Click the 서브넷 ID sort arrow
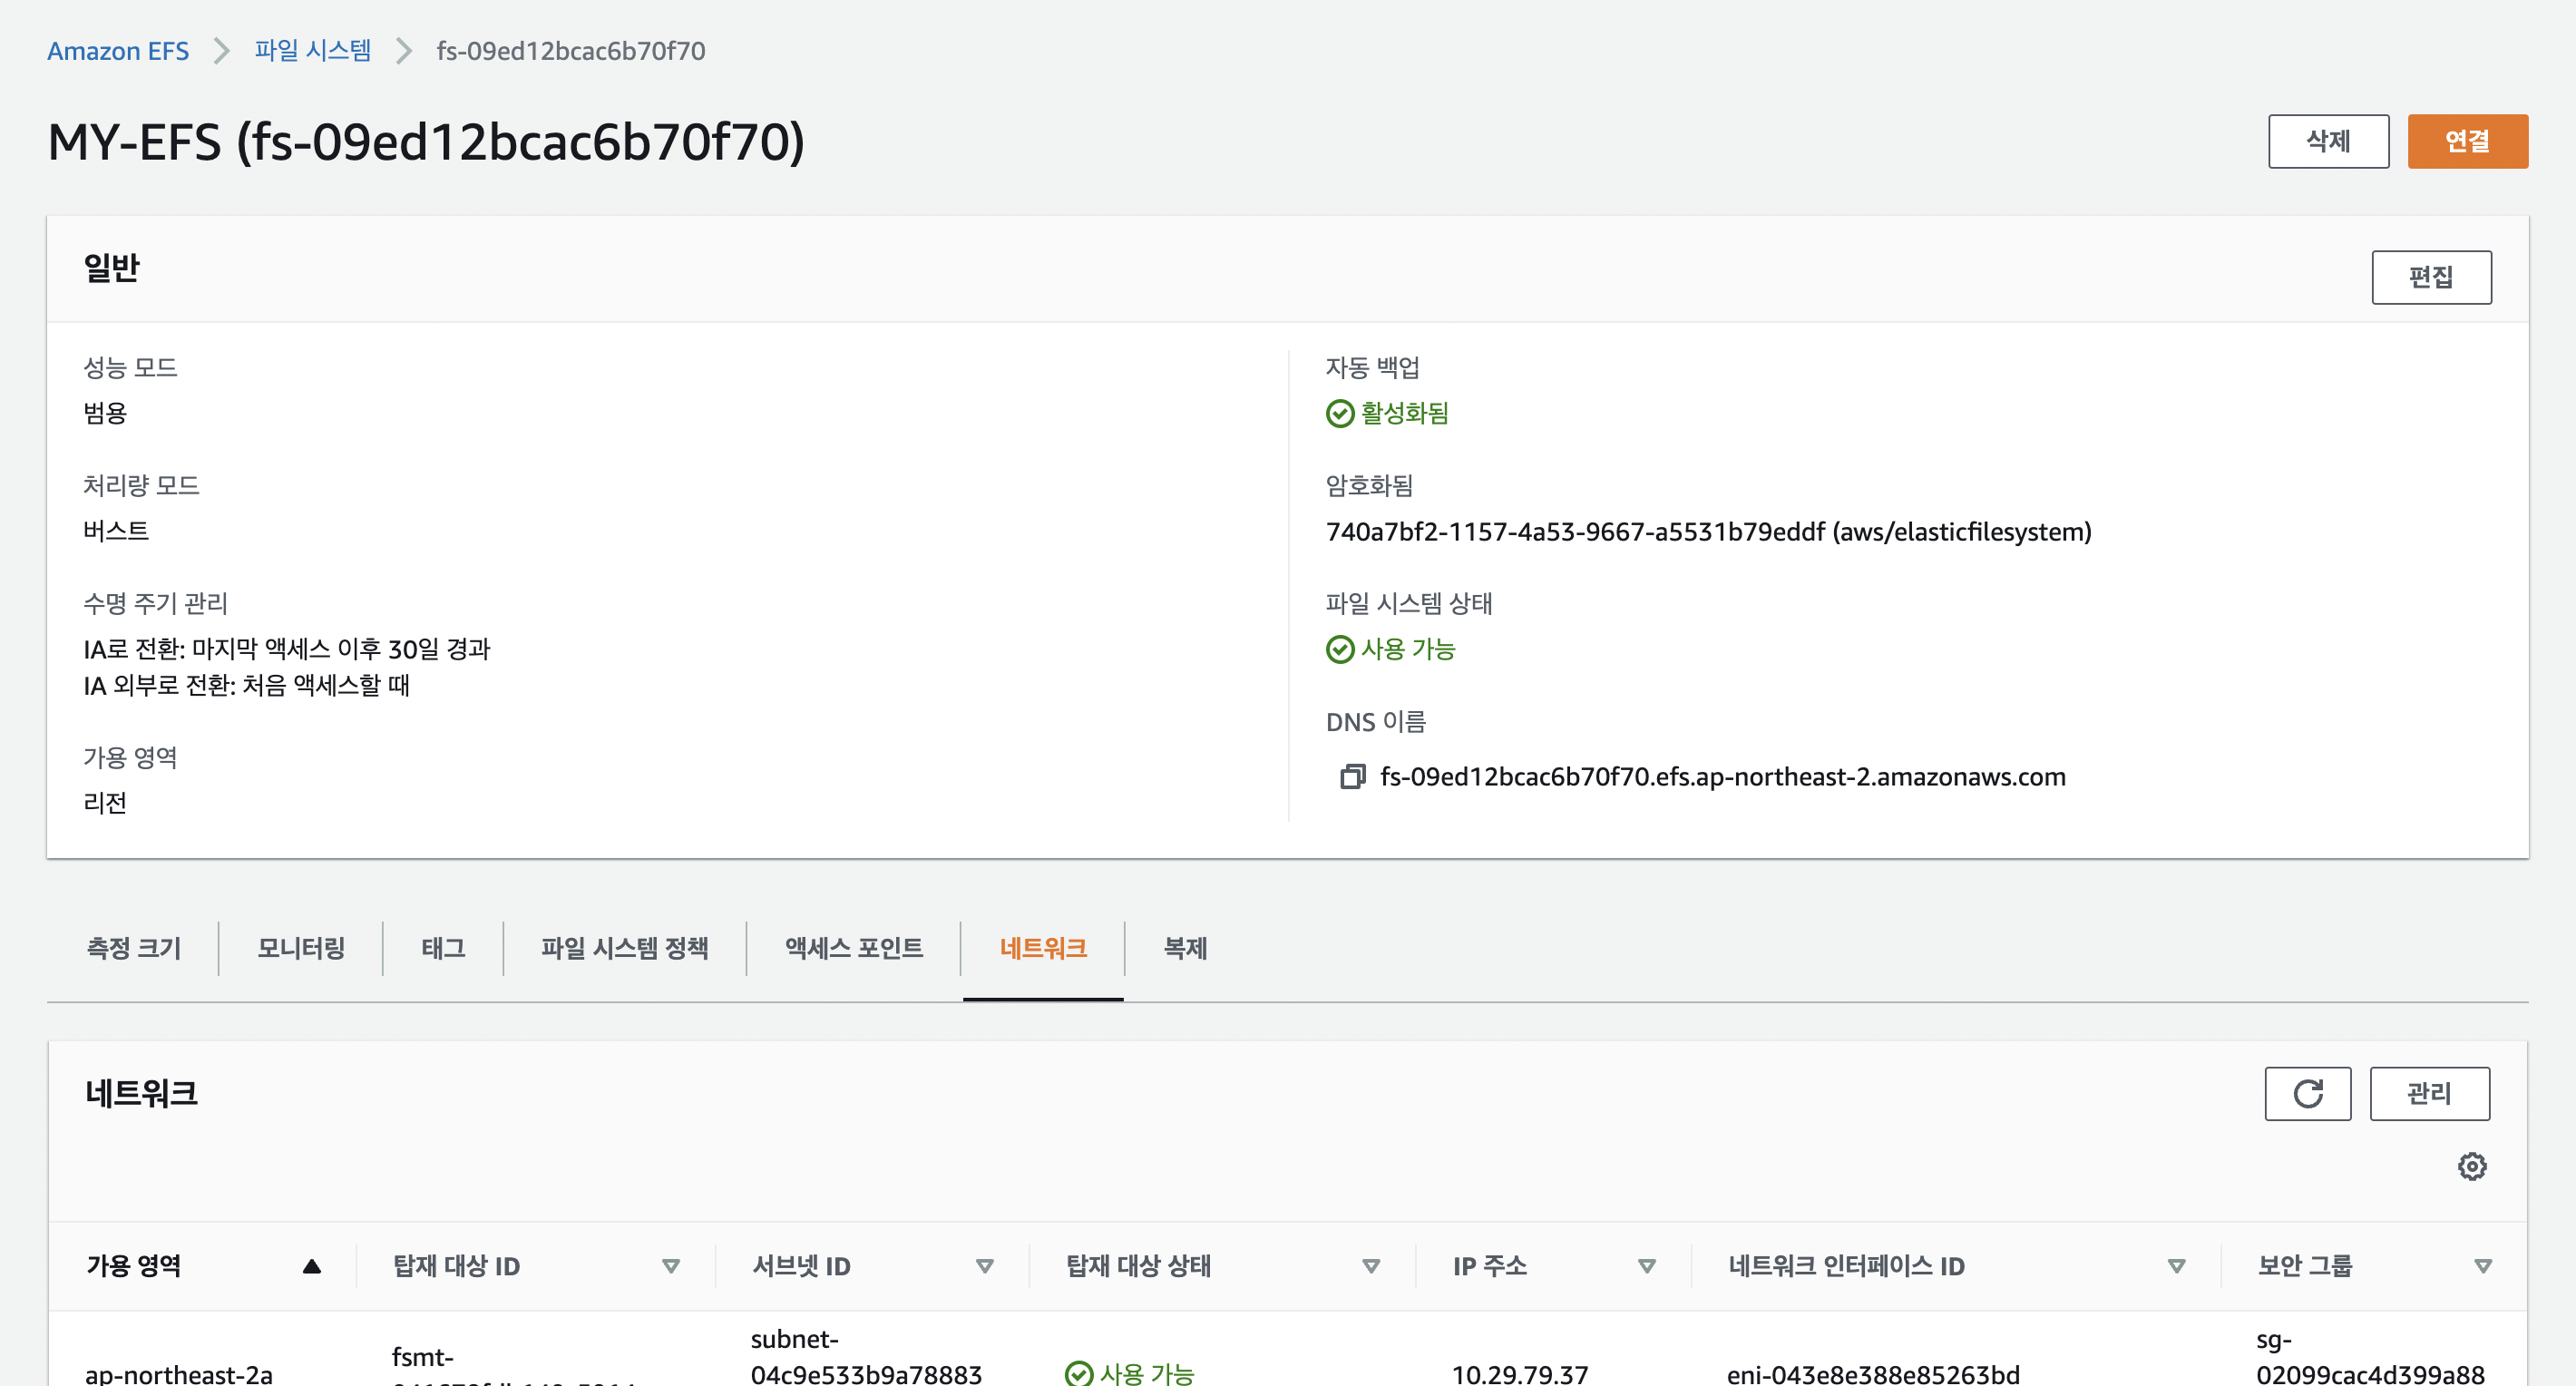Viewport: 2576px width, 1386px height. click(984, 1266)
